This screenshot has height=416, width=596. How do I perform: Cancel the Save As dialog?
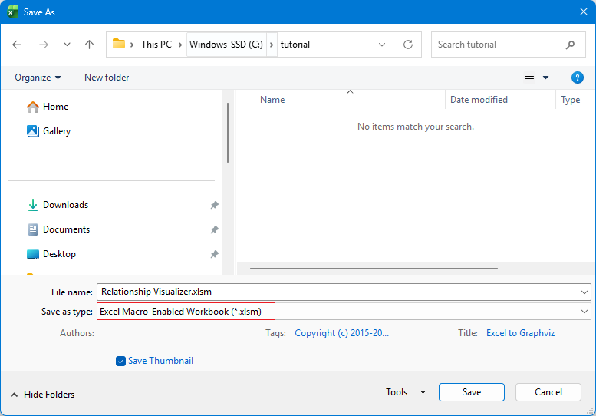coord(548,392)
